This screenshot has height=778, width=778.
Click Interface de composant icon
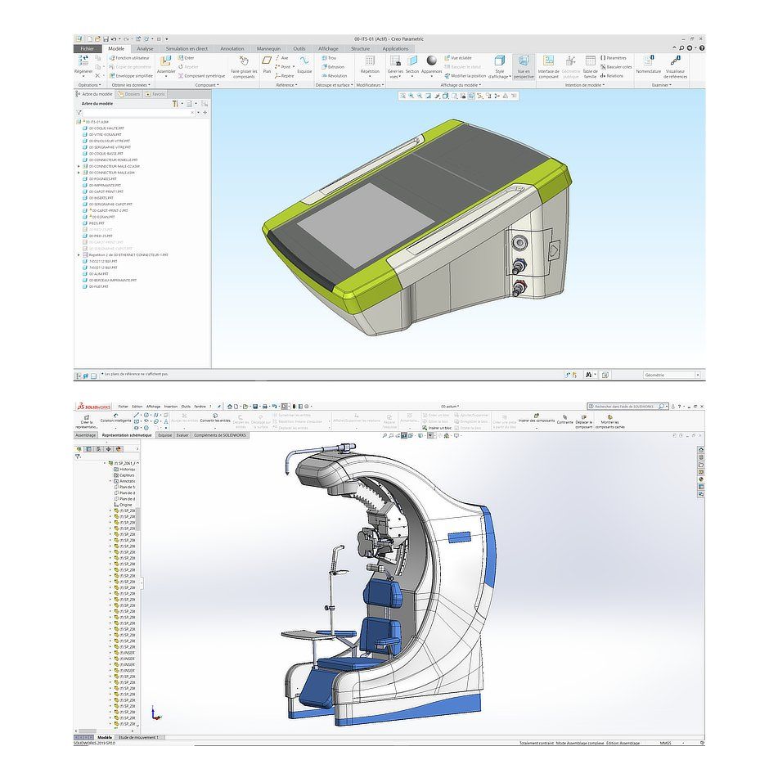[548, 61]
